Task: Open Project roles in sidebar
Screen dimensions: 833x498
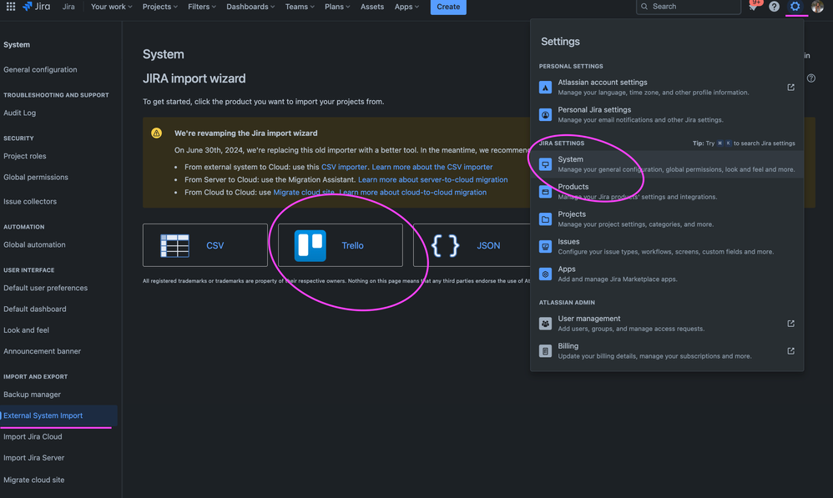Action: point(25,156)
